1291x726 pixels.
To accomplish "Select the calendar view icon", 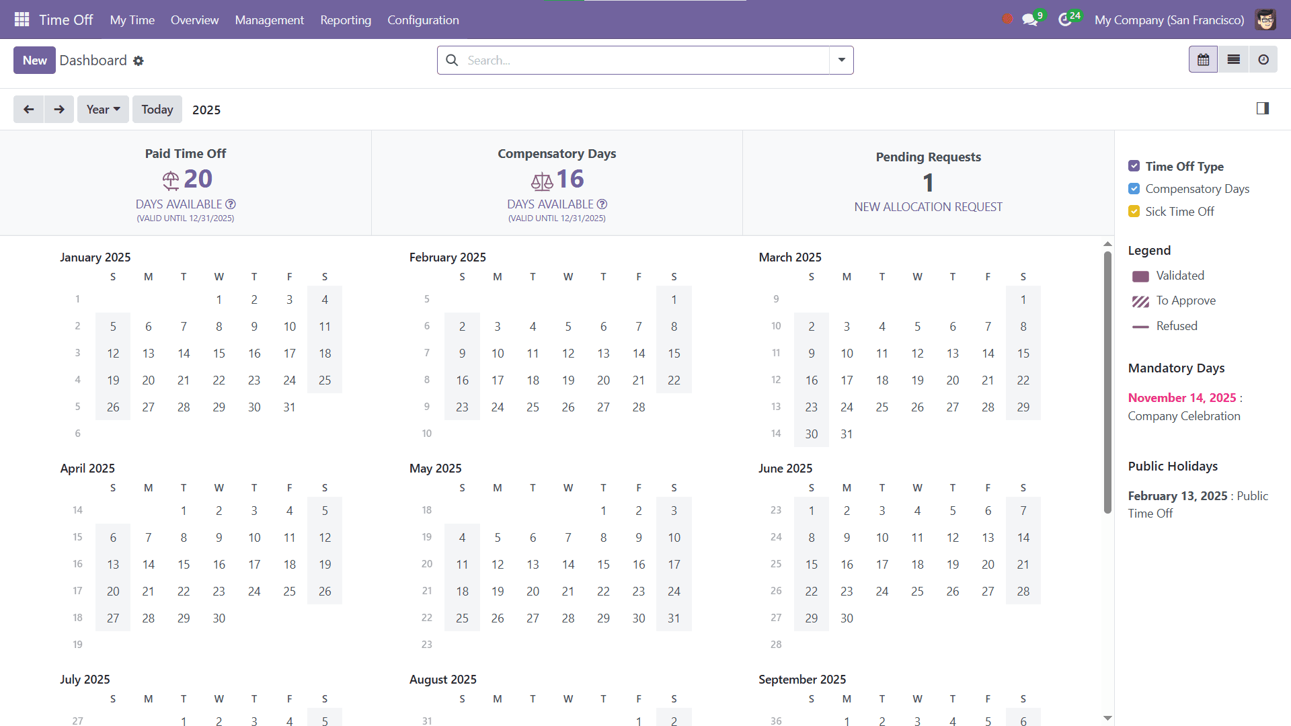I will pyautogui.click(x=1204, y=59).
